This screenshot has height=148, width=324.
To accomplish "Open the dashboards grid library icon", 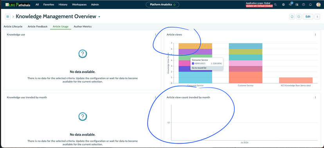I will click(8, 17).
